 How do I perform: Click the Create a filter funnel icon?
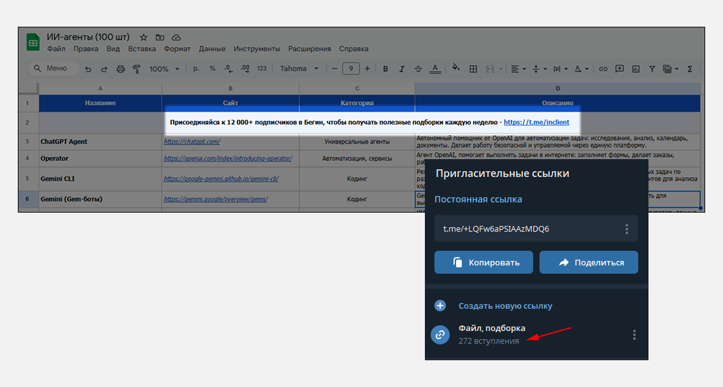[x=652, y=69]
